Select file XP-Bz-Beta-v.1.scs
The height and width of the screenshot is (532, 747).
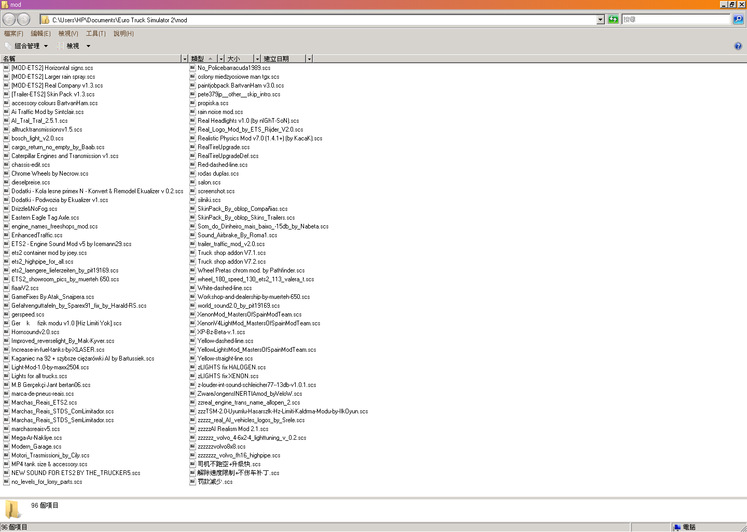point(222,332)
